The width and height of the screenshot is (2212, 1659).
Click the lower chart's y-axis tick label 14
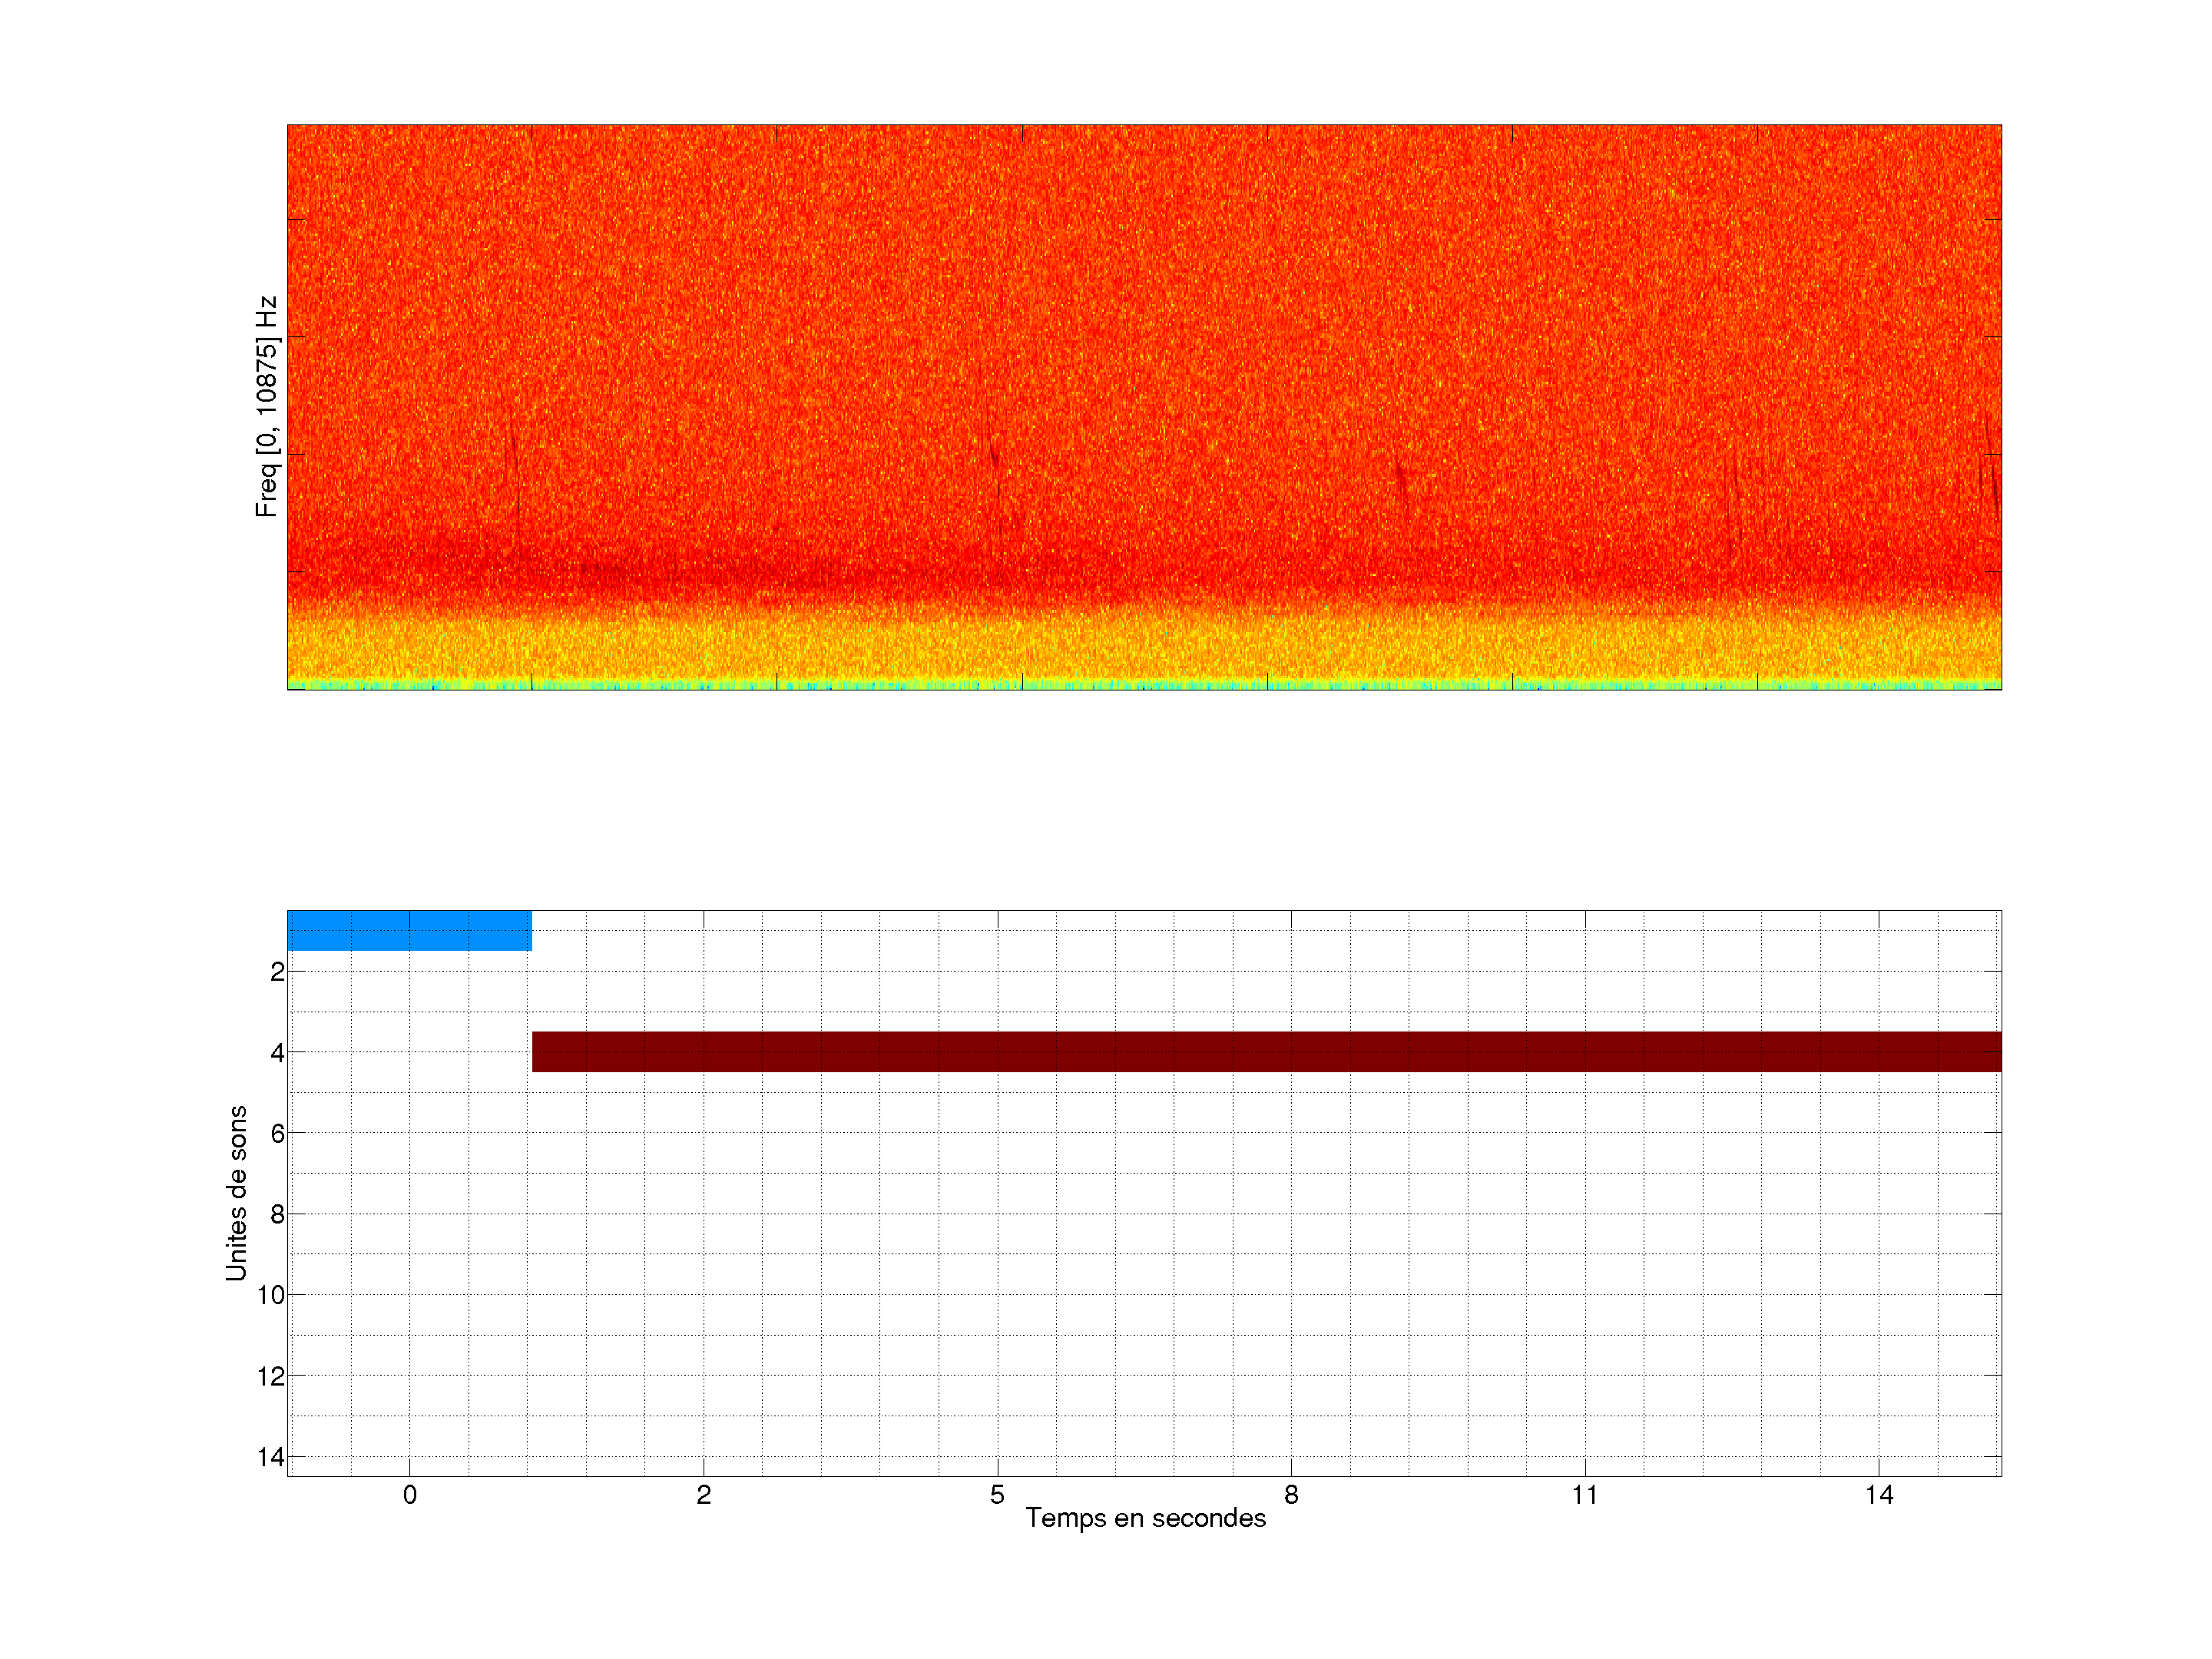coord(271,1458)
